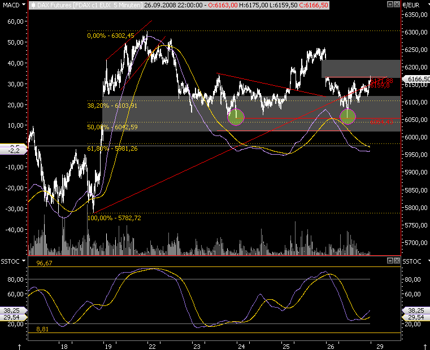
Task: Click the SSTOC upper band value 96,67
Action: (44, 263)
